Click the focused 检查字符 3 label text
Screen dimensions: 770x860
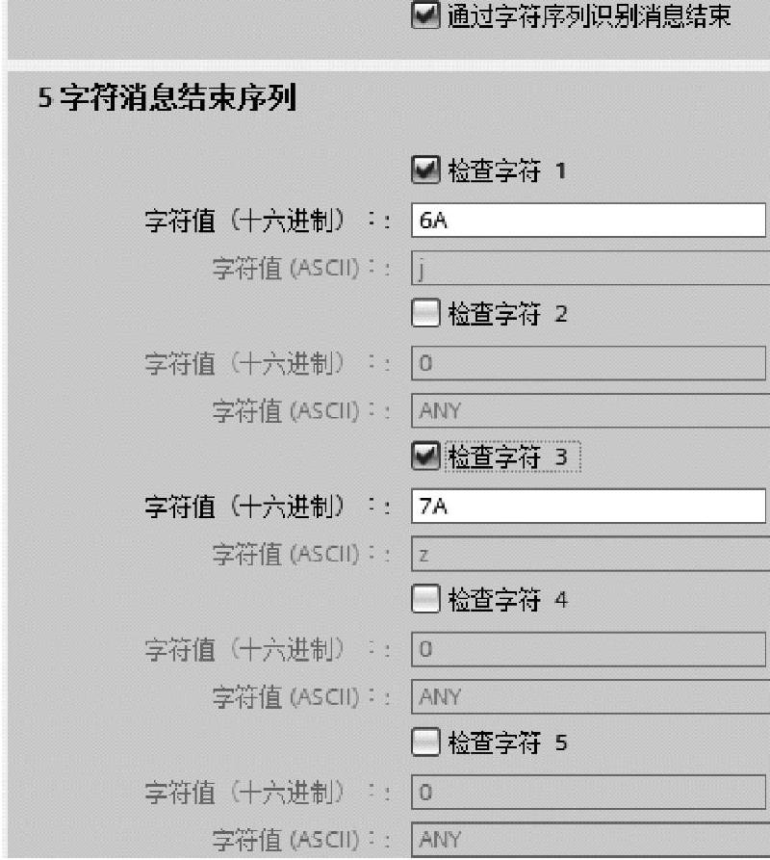pyautogui.click(x=508, y=458)
